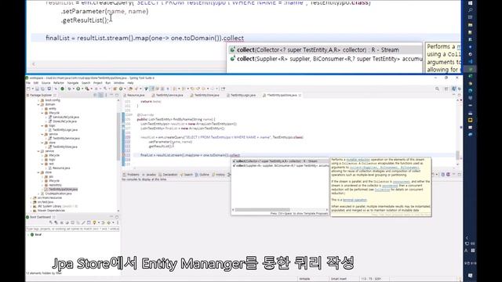Viewport: 502px width, 282px height.
Task: Switch to the TestEntityStore.java editor tab
Action: (206, 96)
